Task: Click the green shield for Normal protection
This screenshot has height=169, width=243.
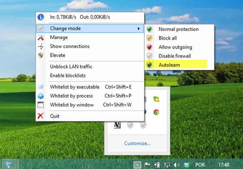Action: (x=149, y=29)
